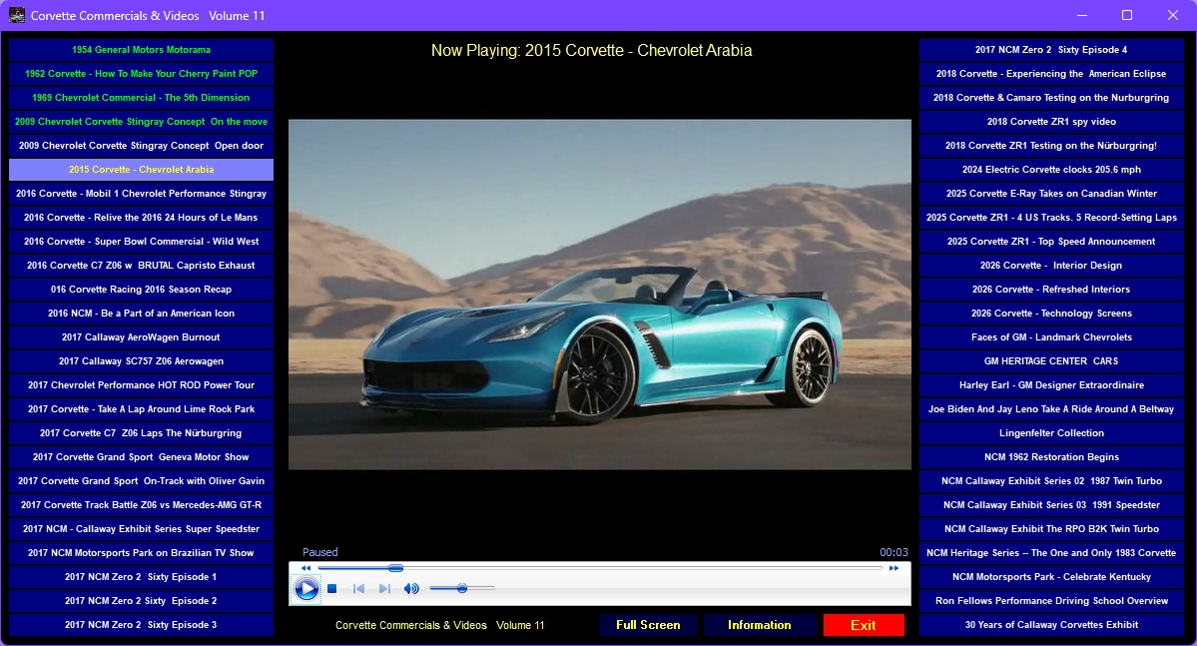Play 1954 General Motors Motorama

pyautogui.click(x=141, y=50)
